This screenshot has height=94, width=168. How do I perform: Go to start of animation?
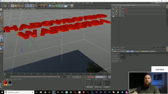click(x=69, y=77)
